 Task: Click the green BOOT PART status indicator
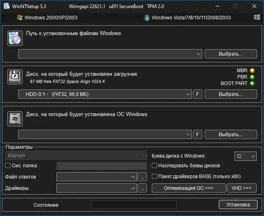click(252, 83)
